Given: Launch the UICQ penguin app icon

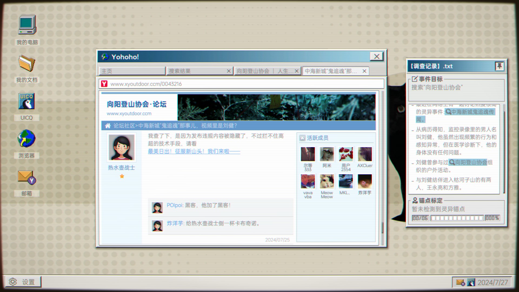Looking at the screenshot, I should [x=26, y=101].
